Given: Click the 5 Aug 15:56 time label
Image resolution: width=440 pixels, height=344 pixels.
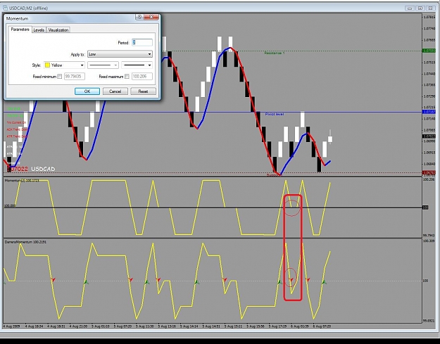Looking at the screenshot, I should tap(256, 326).
